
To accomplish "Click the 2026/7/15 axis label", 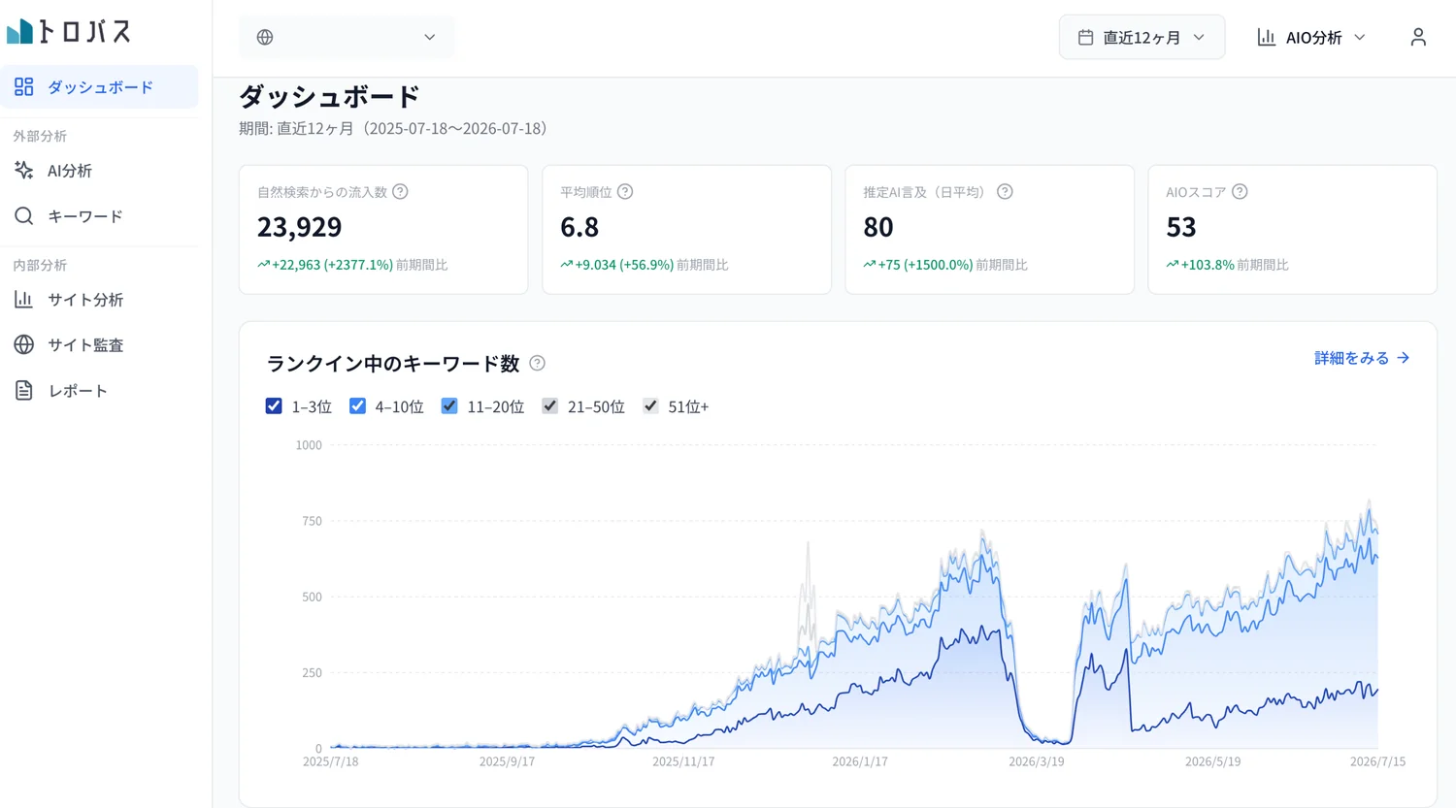I will click(x=1377, y=762).
